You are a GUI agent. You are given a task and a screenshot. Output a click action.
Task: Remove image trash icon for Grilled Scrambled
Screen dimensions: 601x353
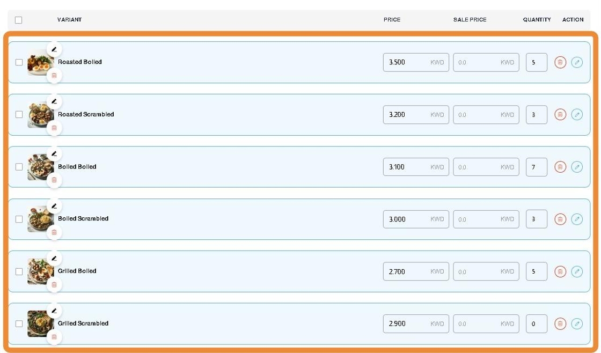(54, 337)
